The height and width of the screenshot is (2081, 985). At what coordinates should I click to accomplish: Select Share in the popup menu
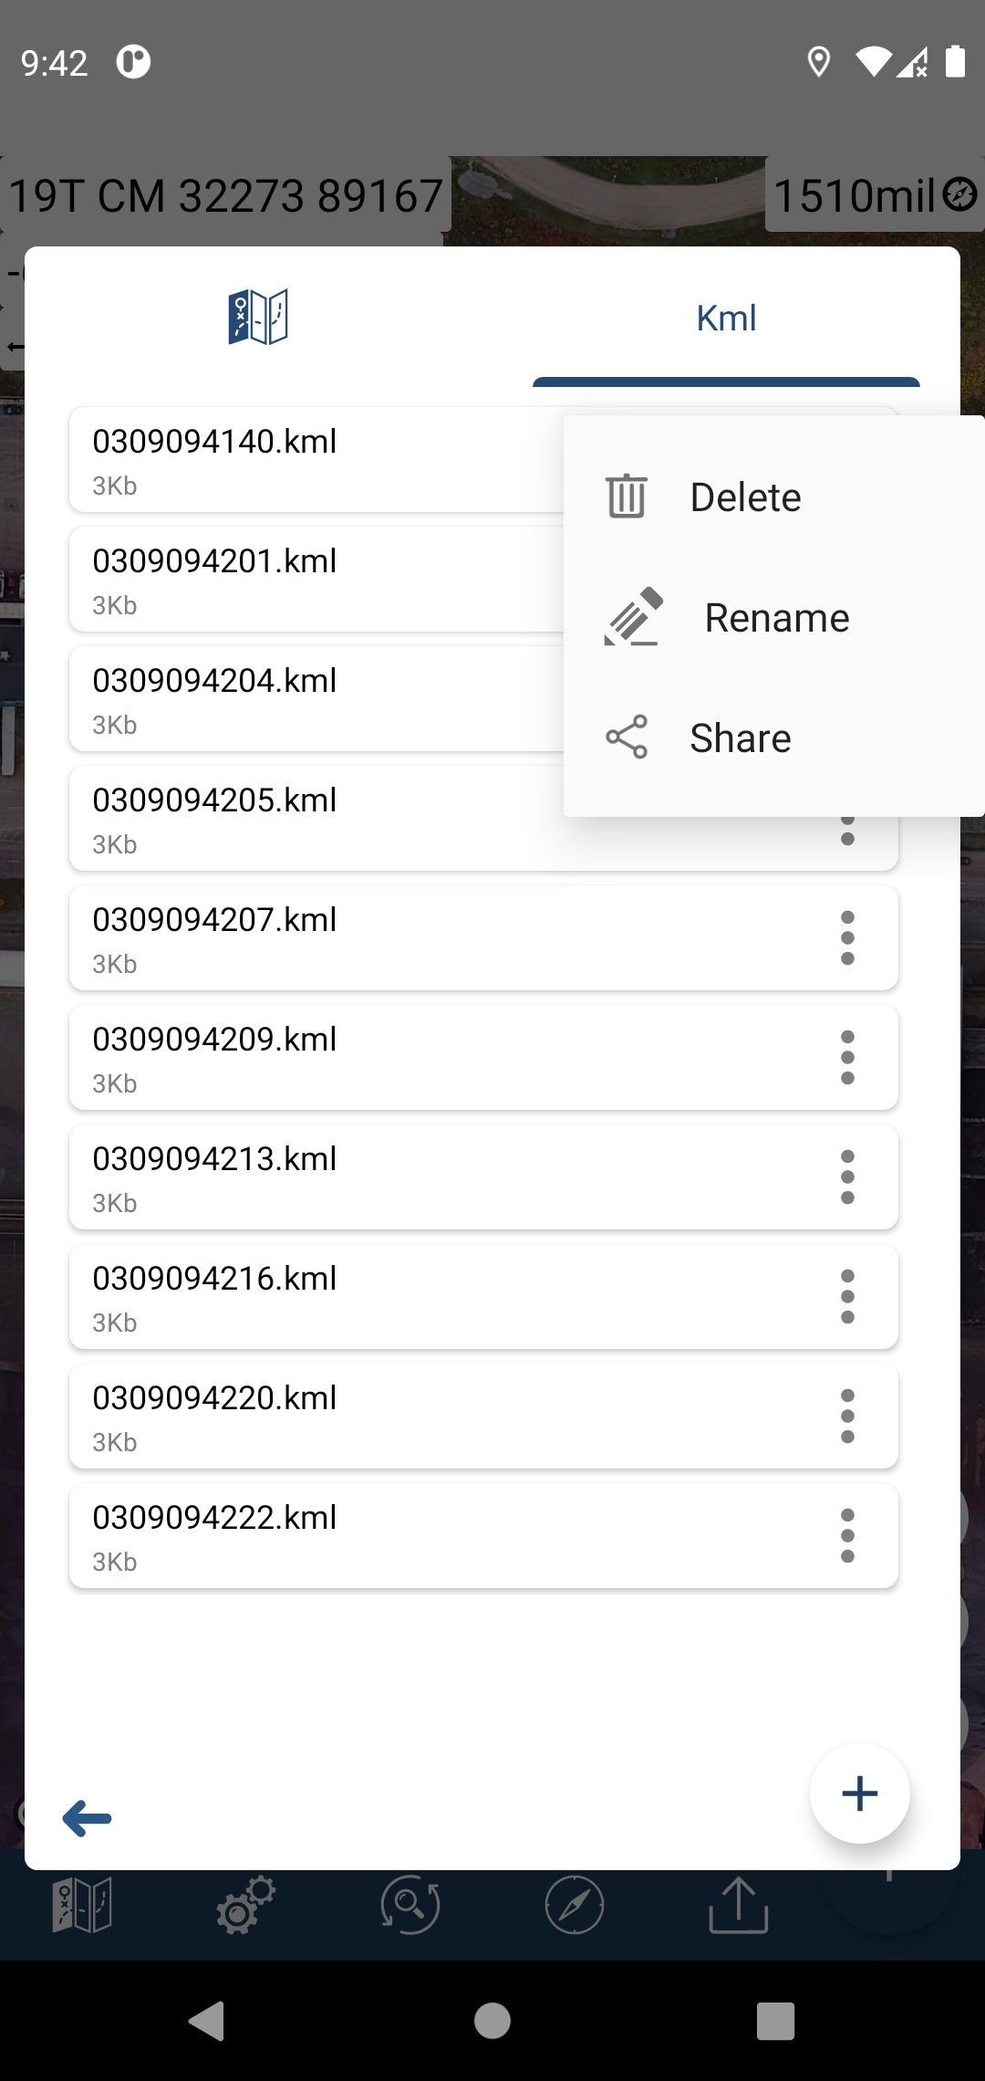(740, 738)
